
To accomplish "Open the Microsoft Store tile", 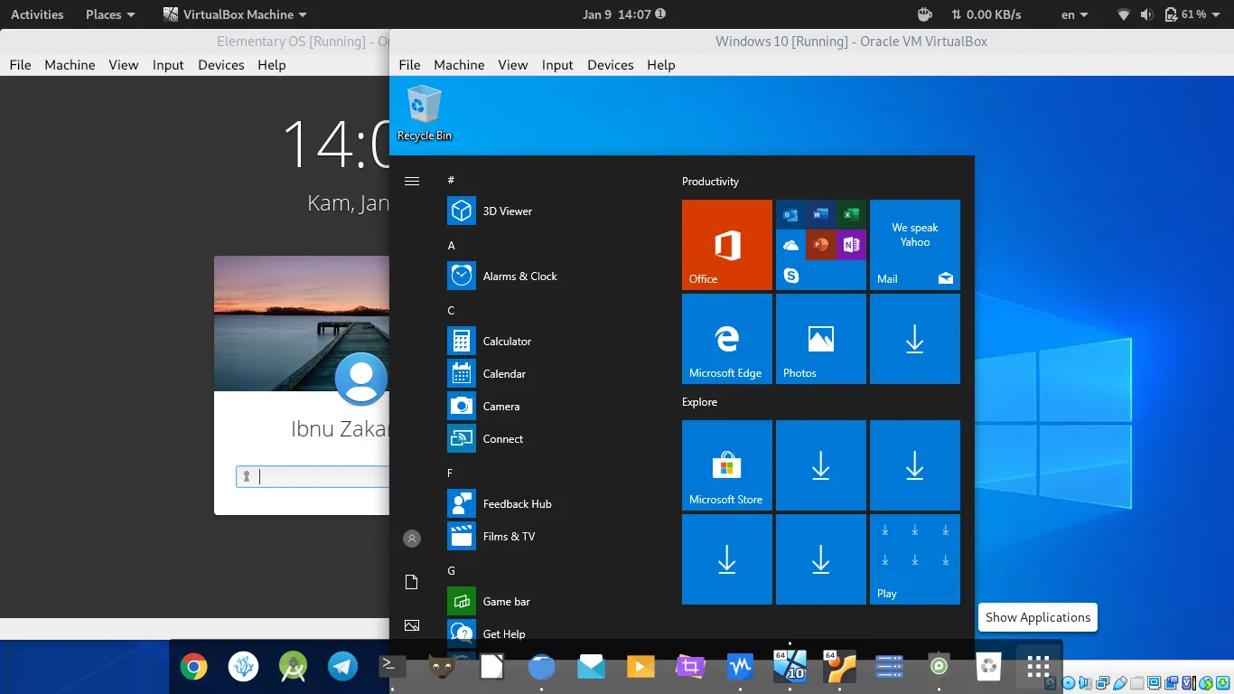I will point(727,465).
